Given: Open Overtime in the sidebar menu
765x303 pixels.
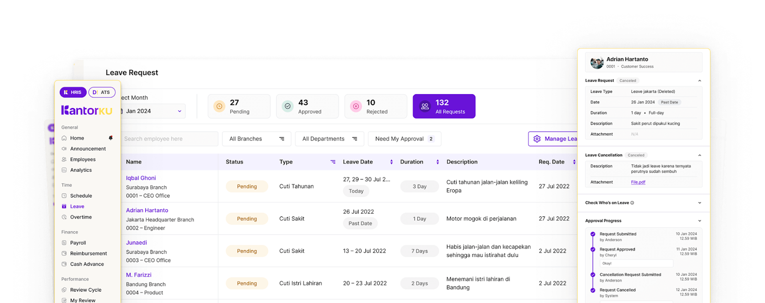Looking at the screenshot, I should [x=81, y=217].
